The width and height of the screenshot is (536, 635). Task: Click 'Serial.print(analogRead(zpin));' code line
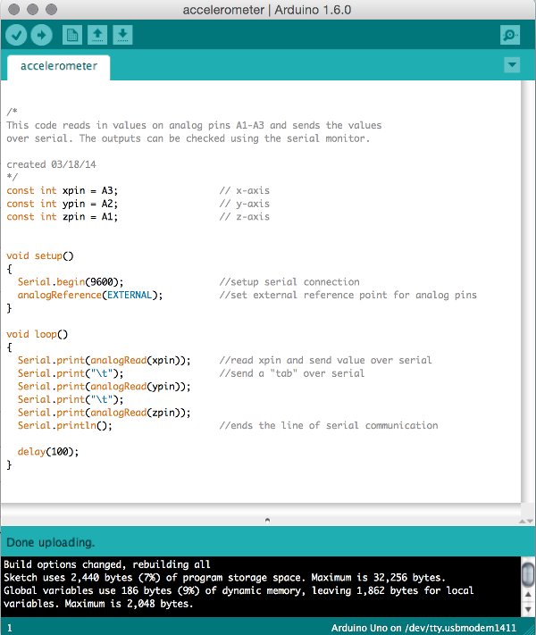104,413
